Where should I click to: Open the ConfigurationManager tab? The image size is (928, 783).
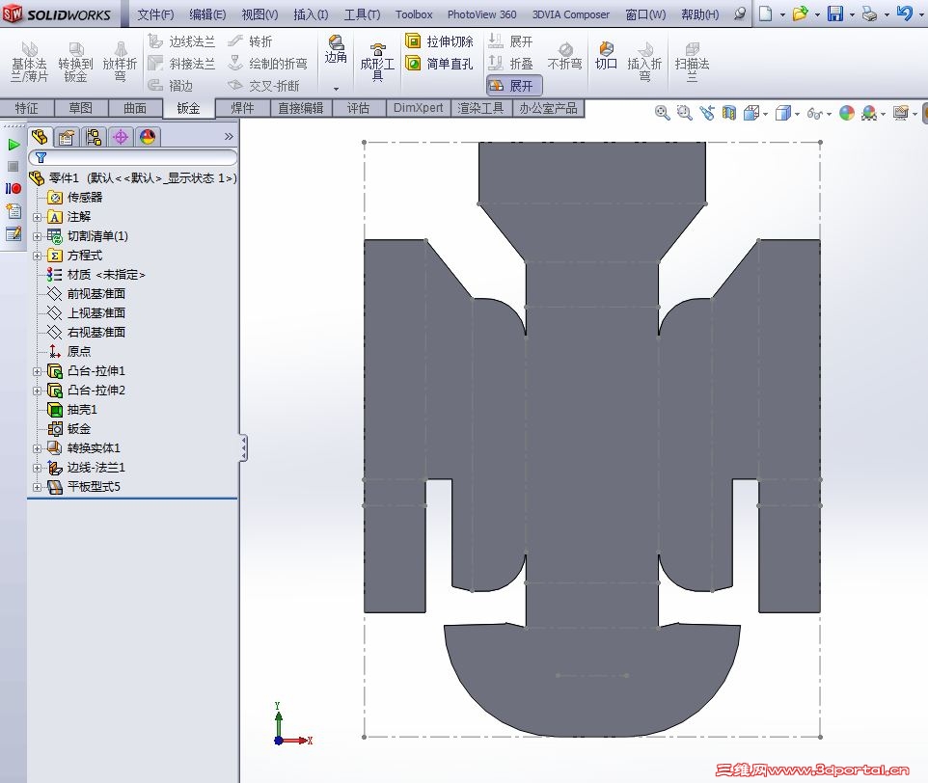(x=94, y=137)
